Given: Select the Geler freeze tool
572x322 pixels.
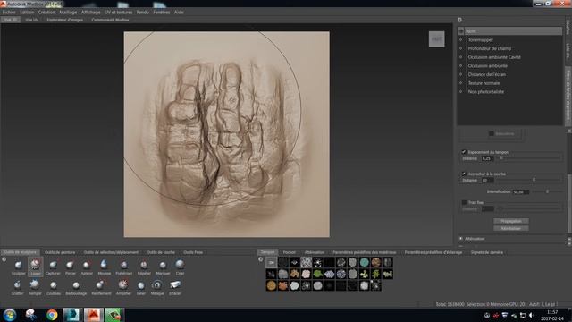Looking at the screenshot, I should [x=141, y=287].
